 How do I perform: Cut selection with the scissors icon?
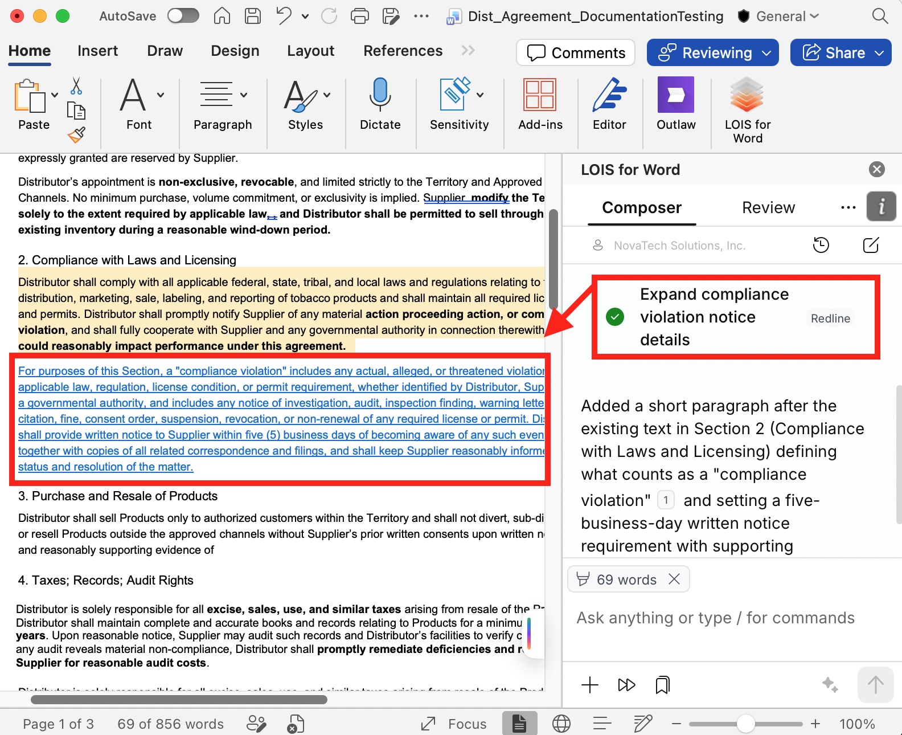coord(76,86)
